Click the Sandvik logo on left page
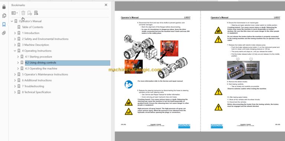This screenshot has width=285, height=141. (184, 126)
